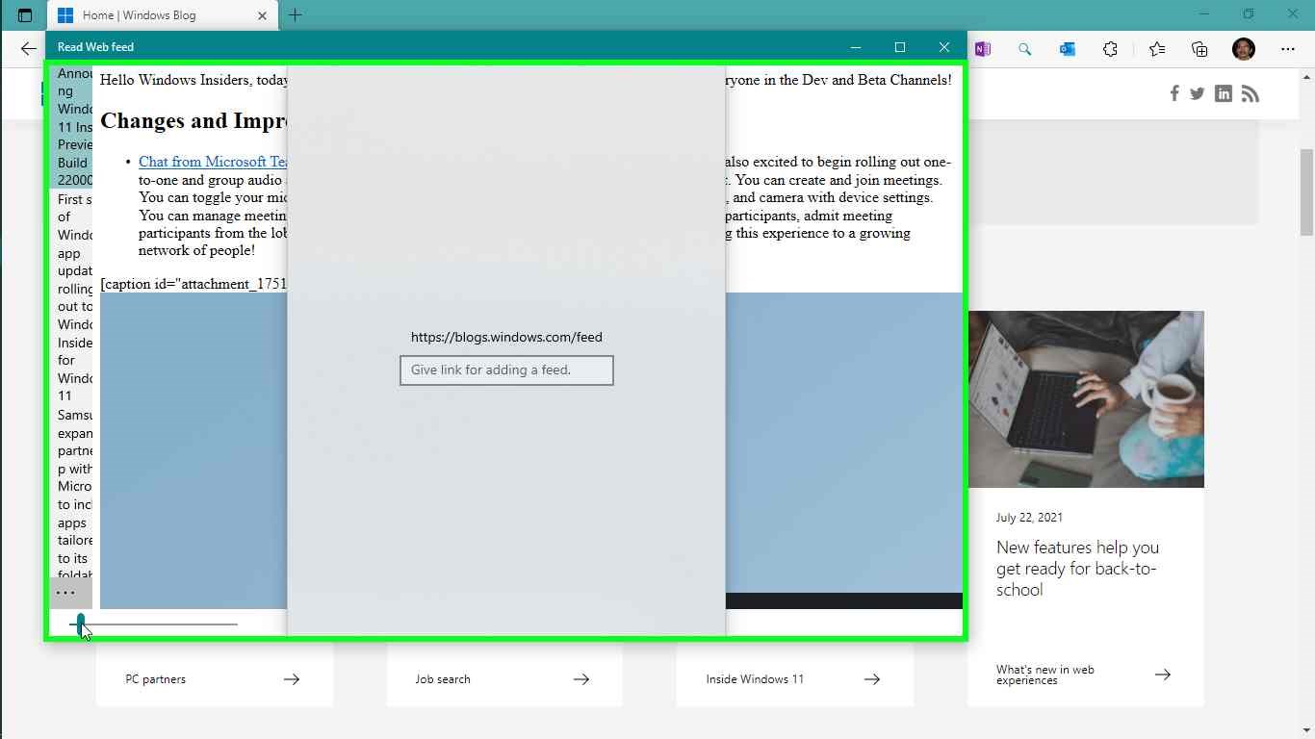1315x739 pixels.
Task: Open Edge Settings and more menu
Action: [1288, 49]
